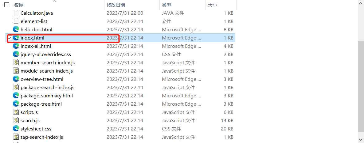
Task: Select the member-search-index.js file name
Action: (48, 63)
